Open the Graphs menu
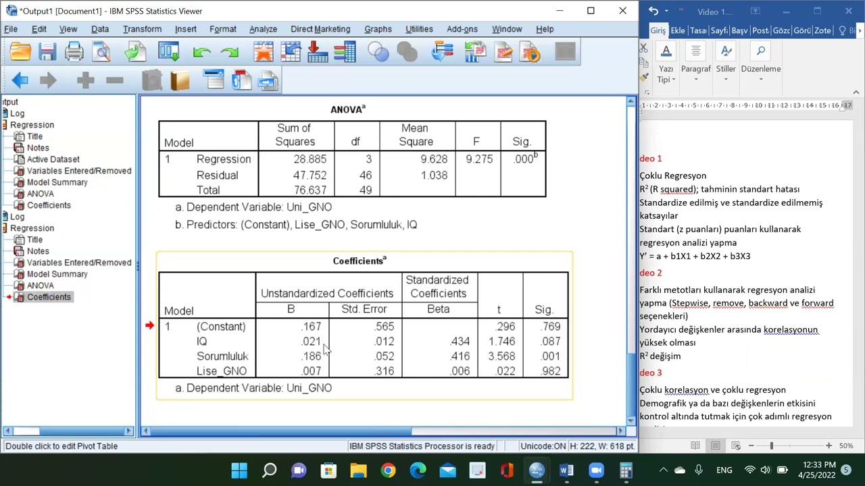This screenshot has height=486, width=865. tap(378, 29)
